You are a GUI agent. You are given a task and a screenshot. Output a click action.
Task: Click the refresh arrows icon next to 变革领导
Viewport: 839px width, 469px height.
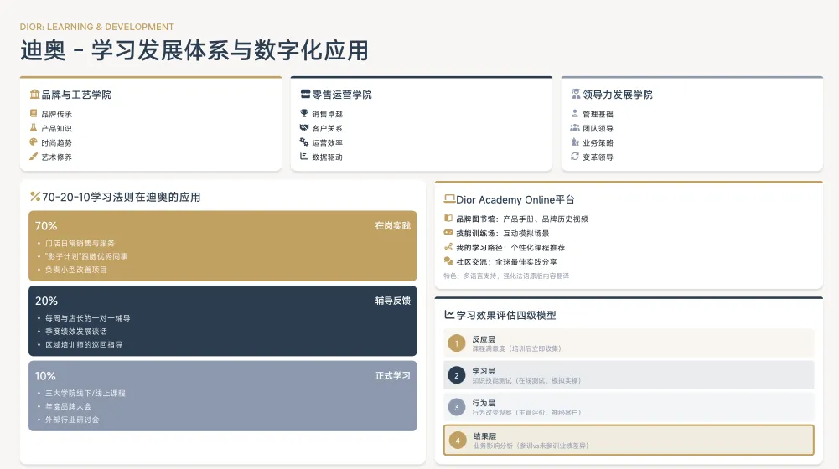click(x=575, y=157)
